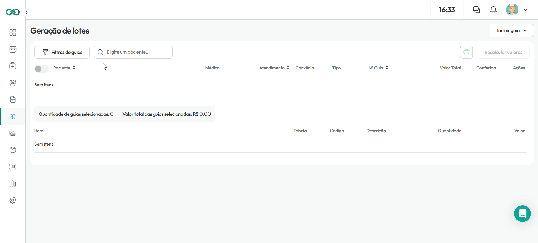
Task: Open the bar chart reports icon
Action: pyautogui.click(x=13, y=183)
